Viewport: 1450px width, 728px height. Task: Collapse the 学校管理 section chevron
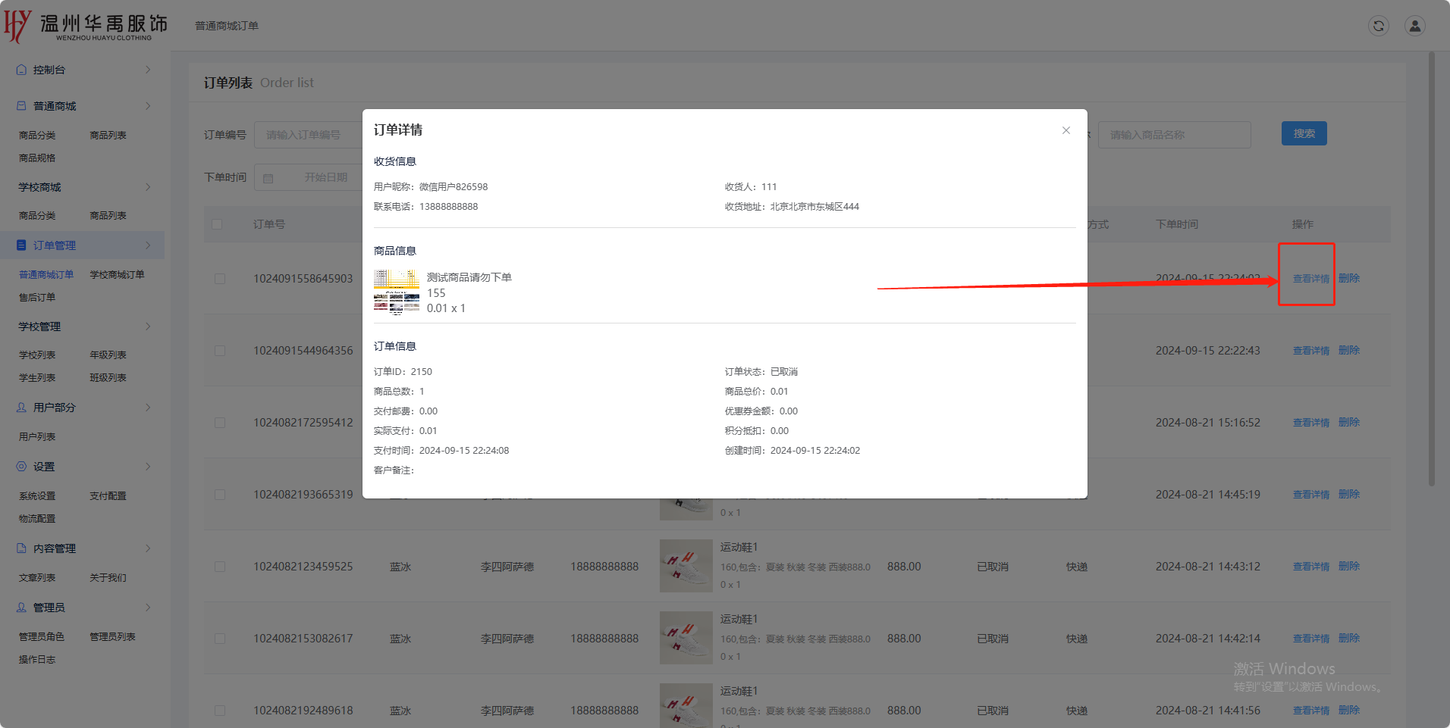148,327
